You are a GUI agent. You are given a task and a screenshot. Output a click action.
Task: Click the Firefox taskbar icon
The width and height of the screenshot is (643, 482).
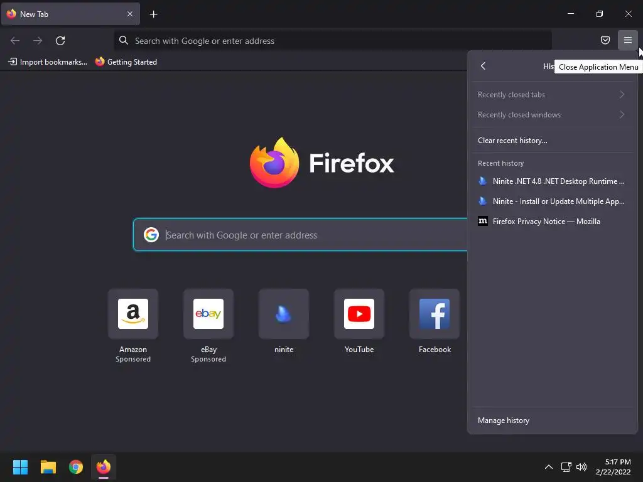click(x=104, y=467)
